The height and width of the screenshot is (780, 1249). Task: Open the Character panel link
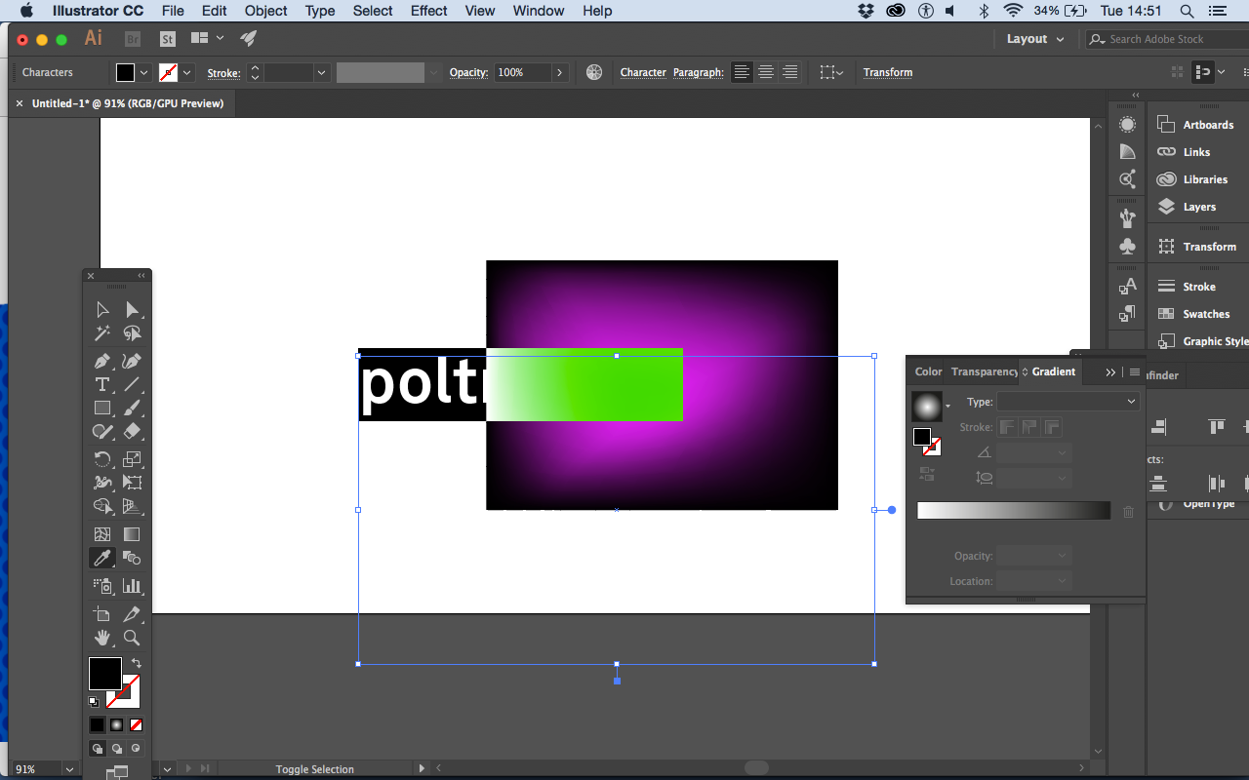[643, 72]
